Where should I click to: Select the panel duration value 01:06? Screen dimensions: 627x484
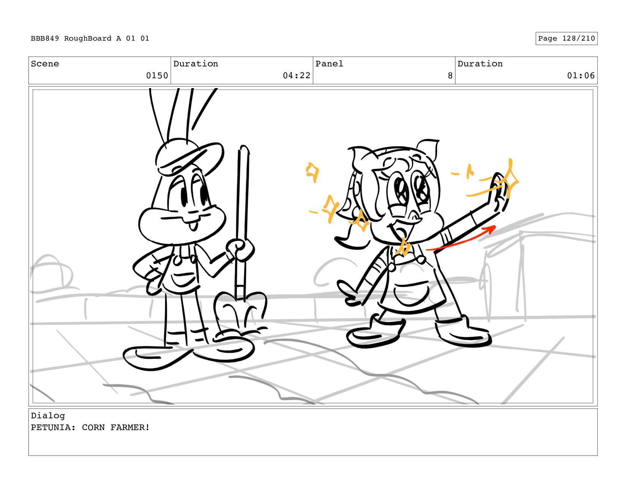click(x=581, y=76)
